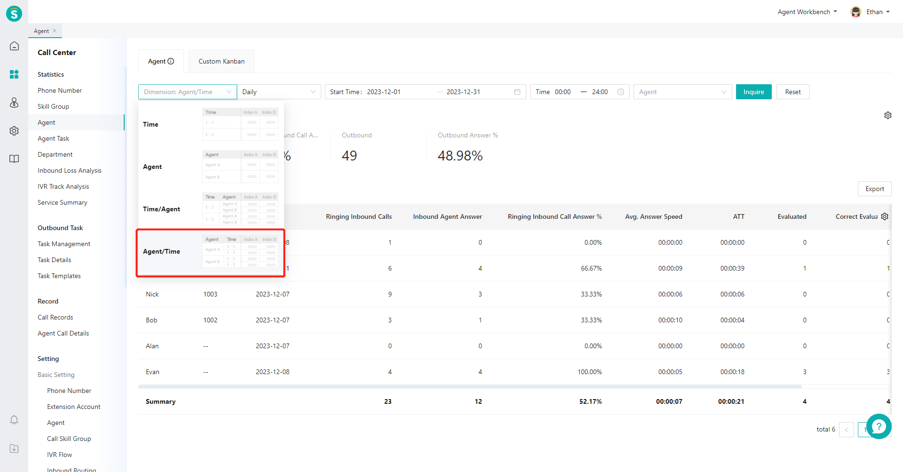
Task: Open Task Details in sidebar
Action: click(55, 260)
